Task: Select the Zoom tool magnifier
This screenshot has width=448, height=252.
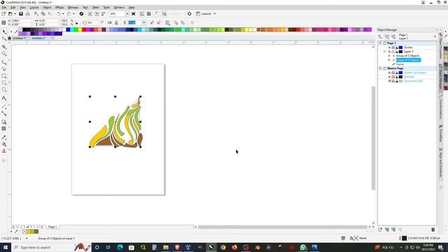Action: (4, 54)
